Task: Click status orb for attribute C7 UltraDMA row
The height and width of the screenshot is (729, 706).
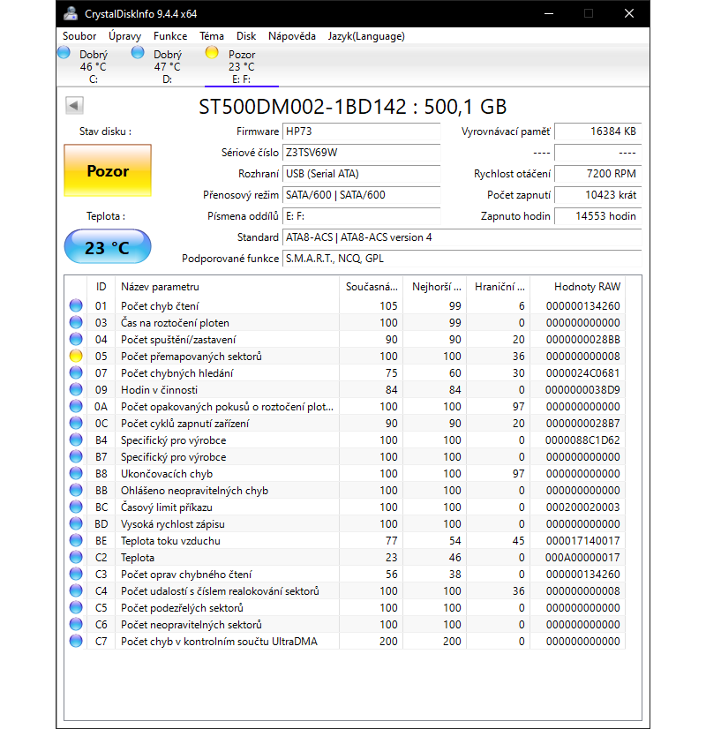Action: click(x=76, y=641)
